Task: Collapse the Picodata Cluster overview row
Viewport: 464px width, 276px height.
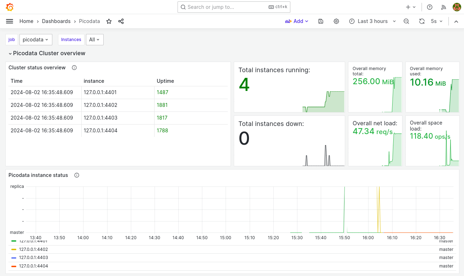Action: tap(47, 53)
